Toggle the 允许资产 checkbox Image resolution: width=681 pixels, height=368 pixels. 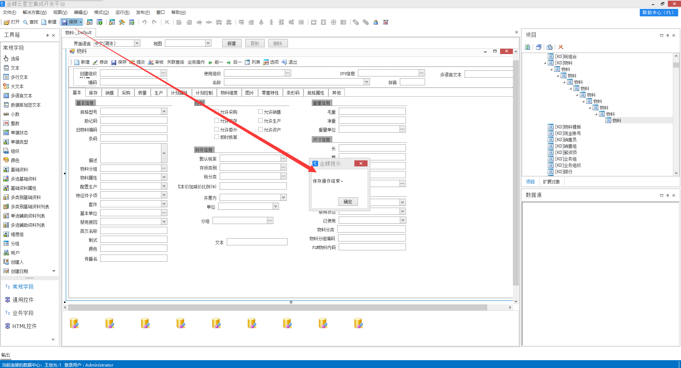pos(260,129)
